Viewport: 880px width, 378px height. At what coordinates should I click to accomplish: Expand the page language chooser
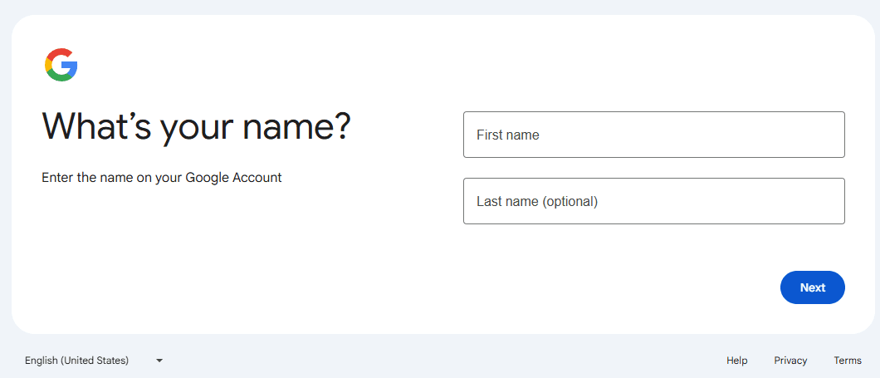coord(93,361)
